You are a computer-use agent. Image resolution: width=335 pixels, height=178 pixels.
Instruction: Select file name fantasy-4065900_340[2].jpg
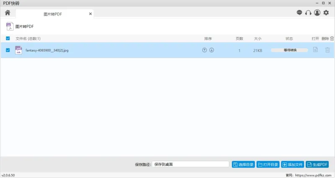[47, 50]
